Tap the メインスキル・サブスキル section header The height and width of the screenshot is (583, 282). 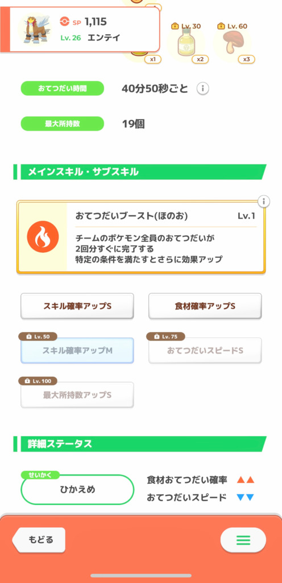pos(140,172)
